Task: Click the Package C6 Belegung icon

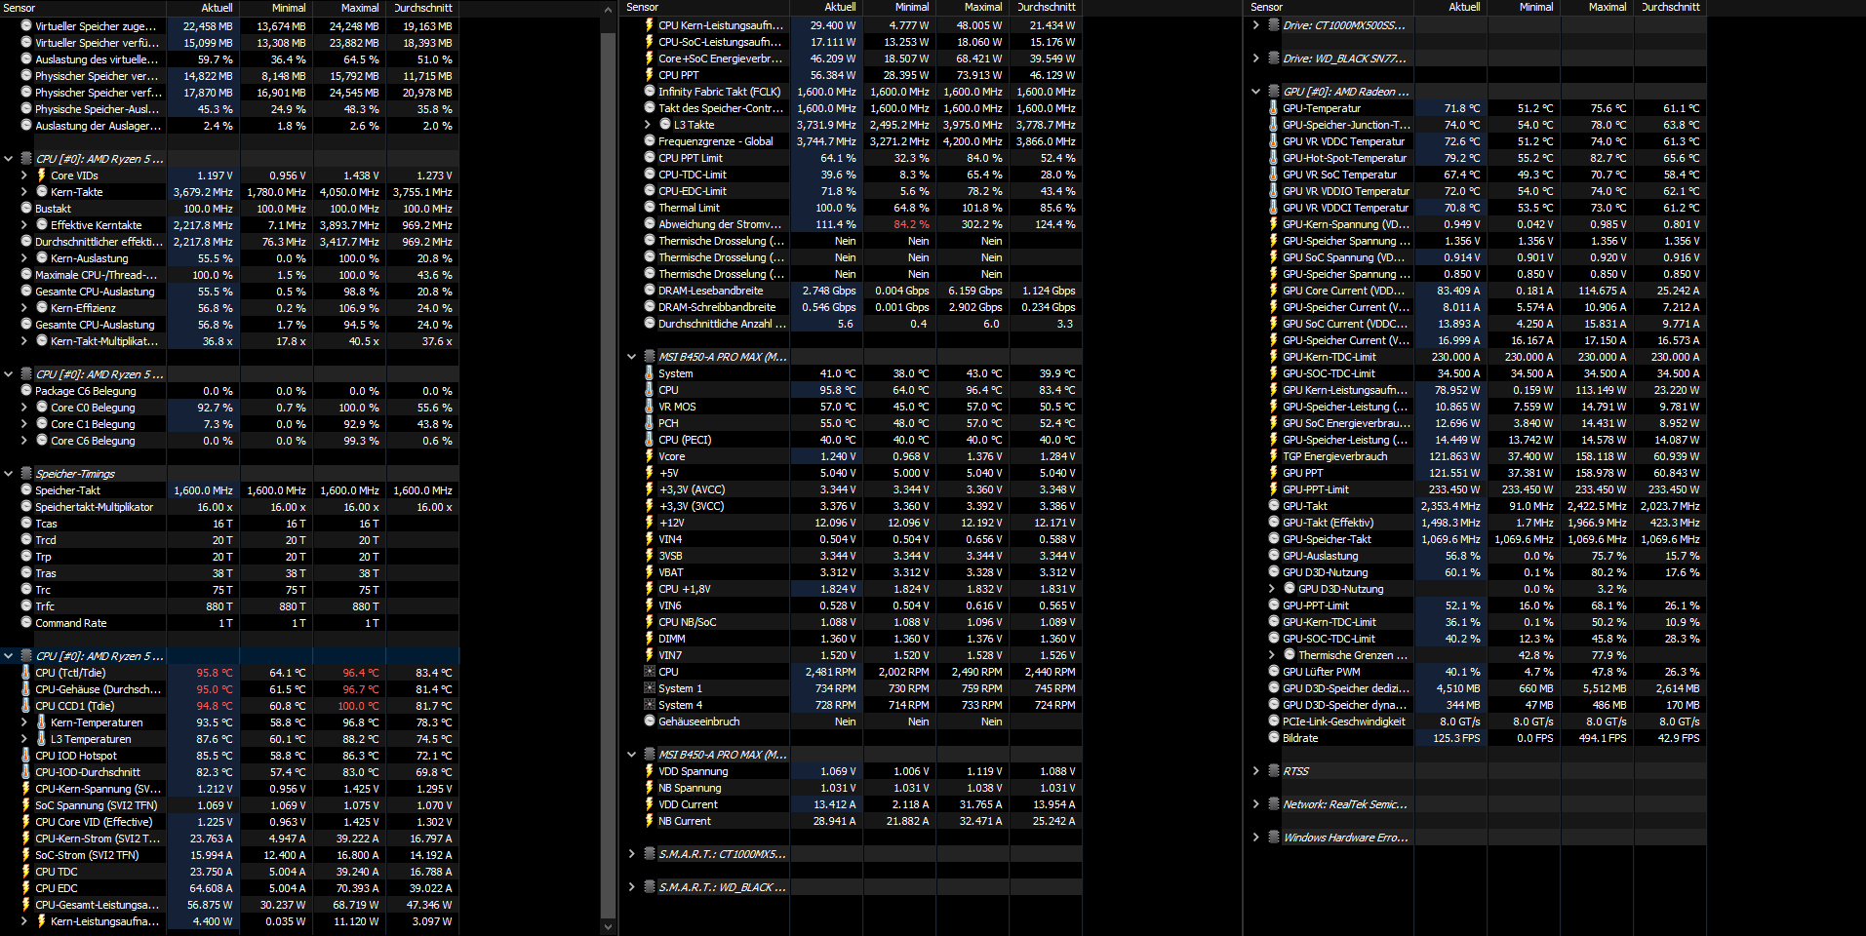Action: 26,391
